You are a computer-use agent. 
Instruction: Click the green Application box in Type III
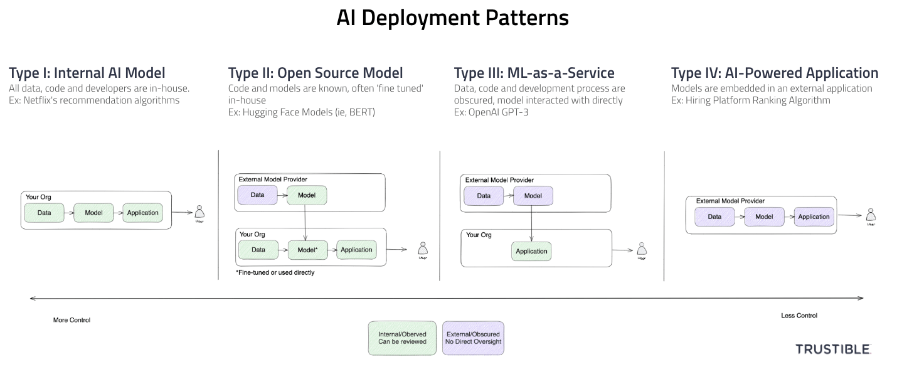[x=531, y=251]
